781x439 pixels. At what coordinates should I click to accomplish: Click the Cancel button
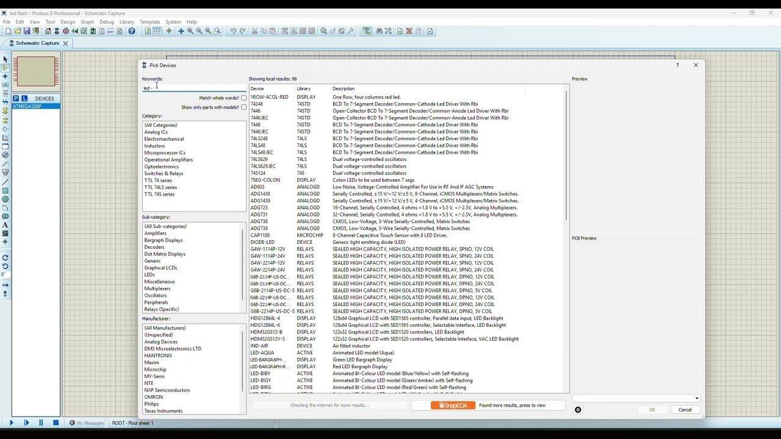[685, 410]
